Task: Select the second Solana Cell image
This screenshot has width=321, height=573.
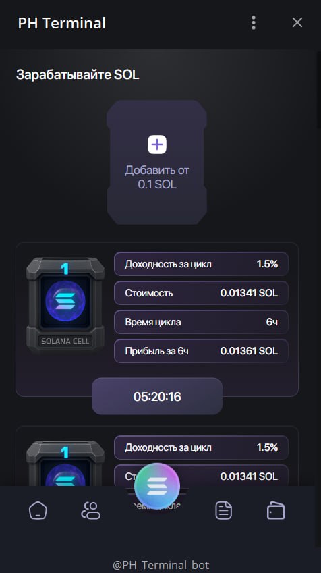Action: [65, 464]
